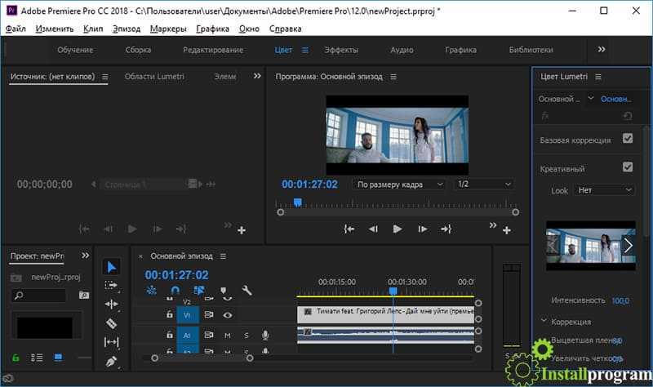Open the Программа panel menu icon

coord(393,77)
